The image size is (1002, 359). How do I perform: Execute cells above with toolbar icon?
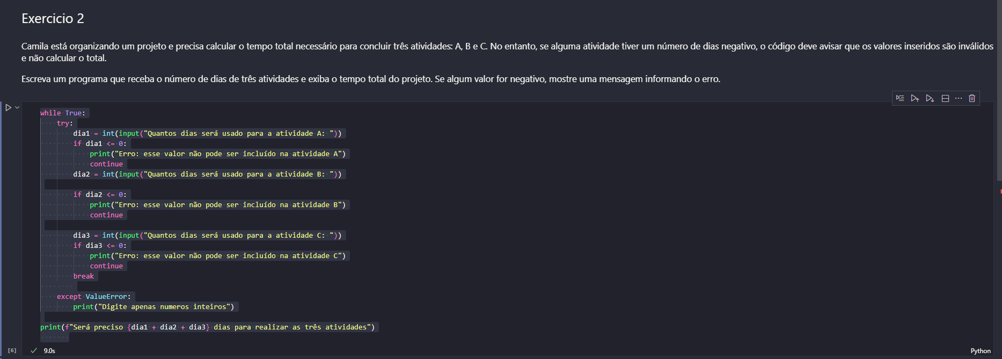(x=915, y=98)
